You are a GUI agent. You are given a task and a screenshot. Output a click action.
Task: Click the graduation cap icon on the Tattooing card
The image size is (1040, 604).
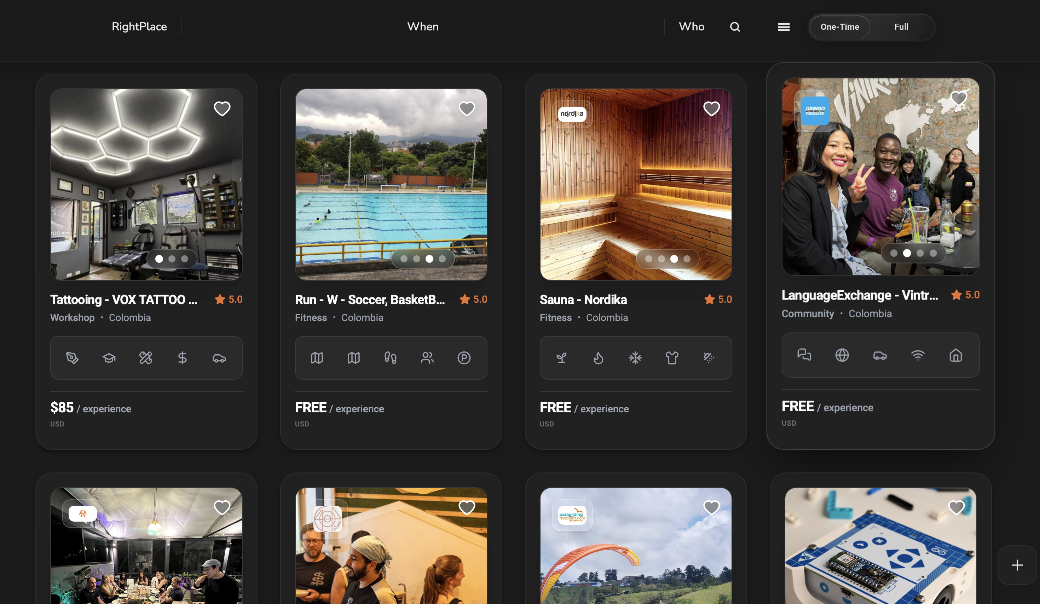(109, 358)
